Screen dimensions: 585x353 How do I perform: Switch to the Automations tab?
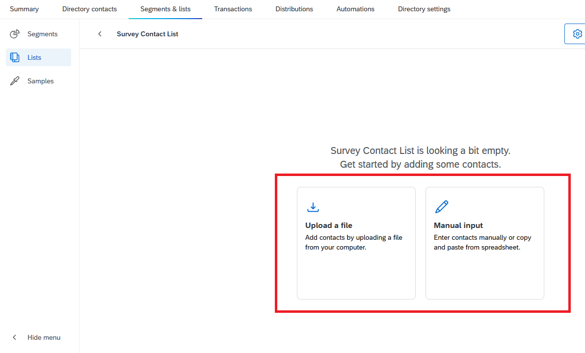355,9
